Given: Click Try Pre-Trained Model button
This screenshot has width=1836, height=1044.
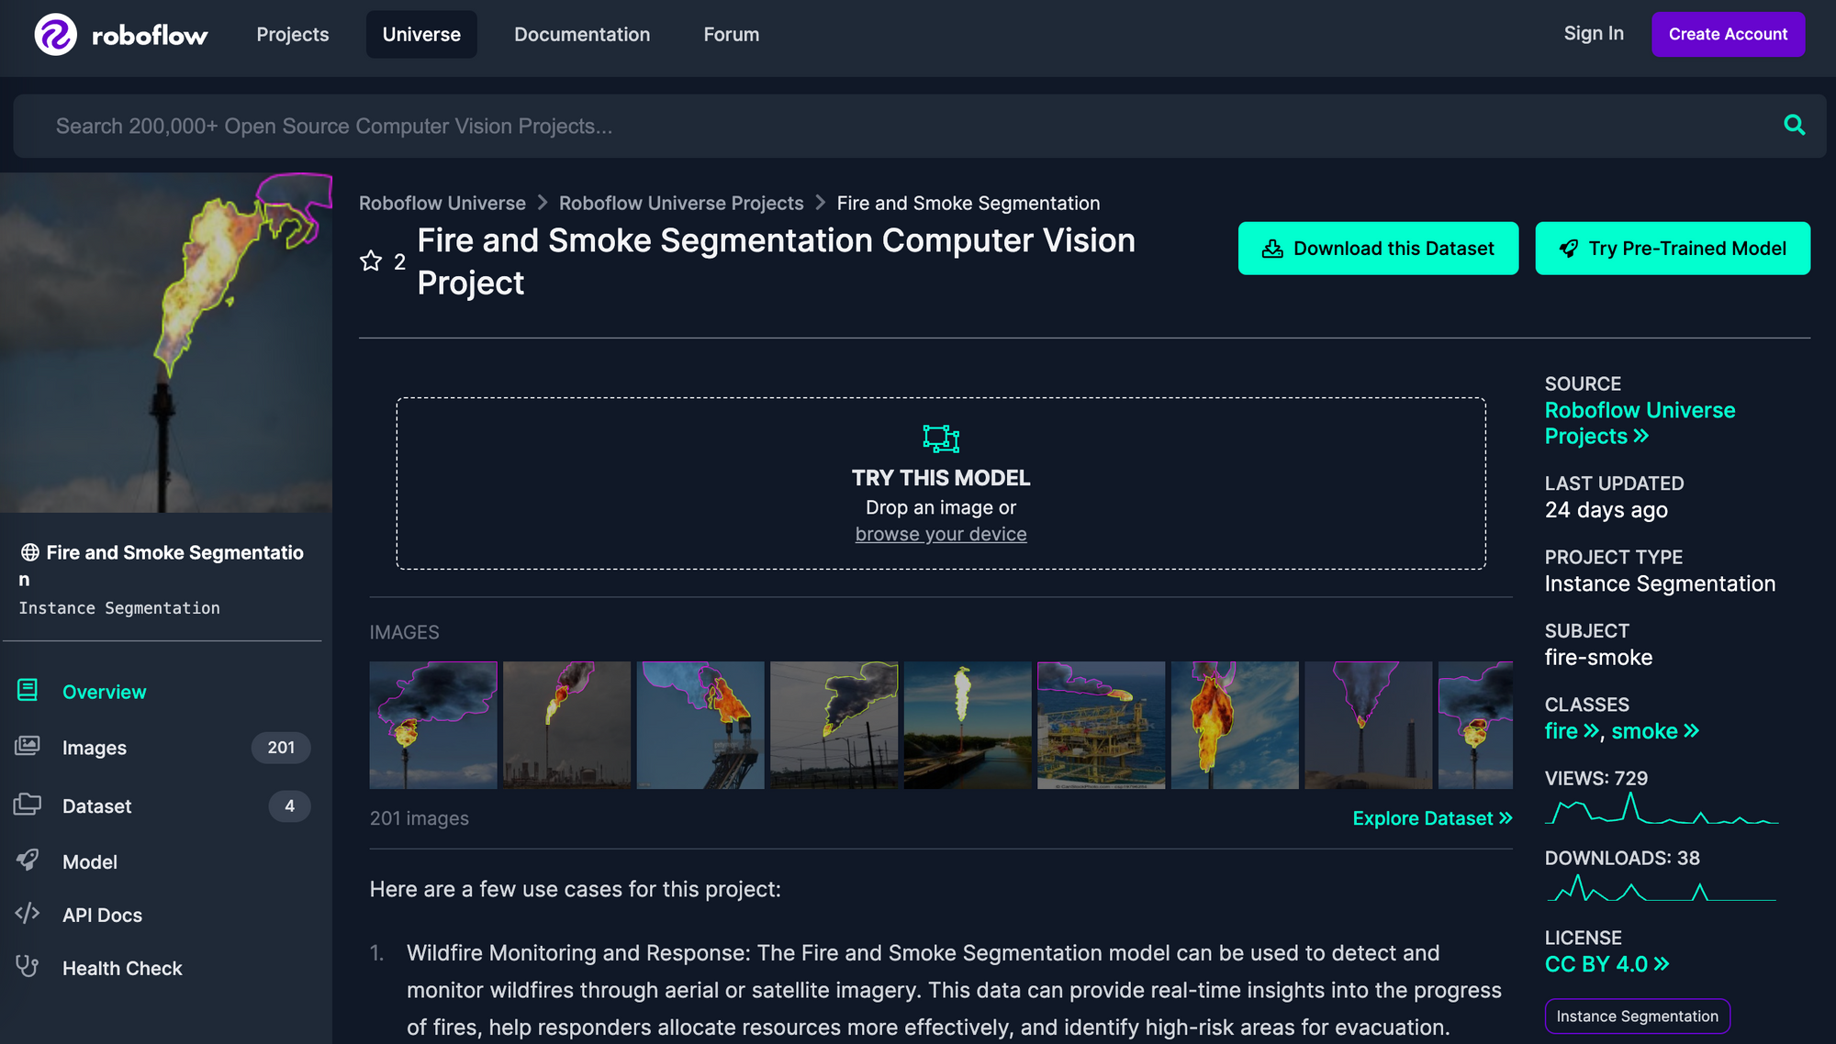Looking at the screenshot, I should point(1673,249).
